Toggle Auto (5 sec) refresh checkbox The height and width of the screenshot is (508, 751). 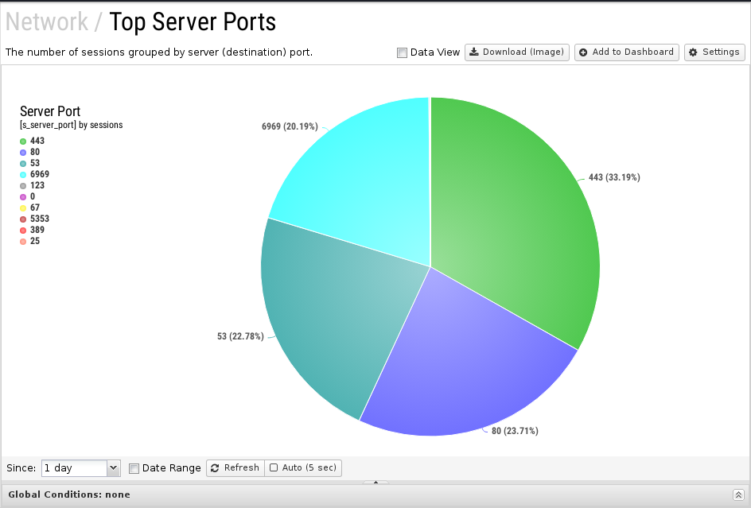pyautogui.click(x=274, y=467)
